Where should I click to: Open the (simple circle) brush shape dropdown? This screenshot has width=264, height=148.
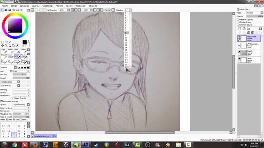point(10,82)
